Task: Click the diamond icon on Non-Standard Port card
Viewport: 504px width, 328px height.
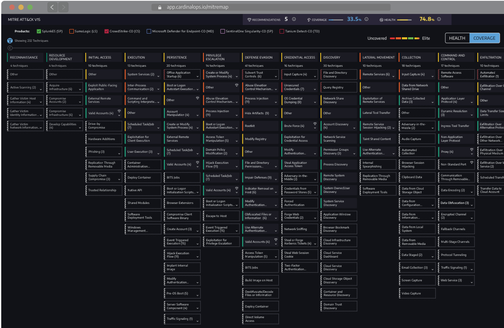Action: tap(472, 163)
